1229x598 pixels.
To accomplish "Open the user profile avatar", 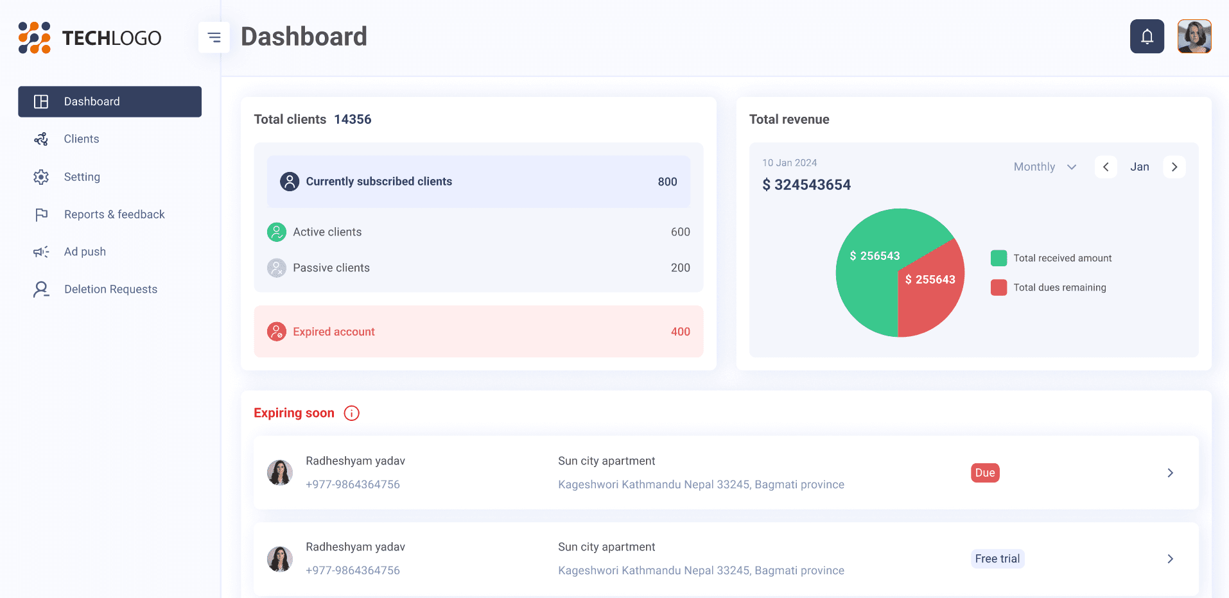I will pos(1194,37).
